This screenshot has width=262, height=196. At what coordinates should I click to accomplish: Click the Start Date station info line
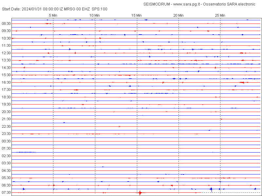click(55, 9)
